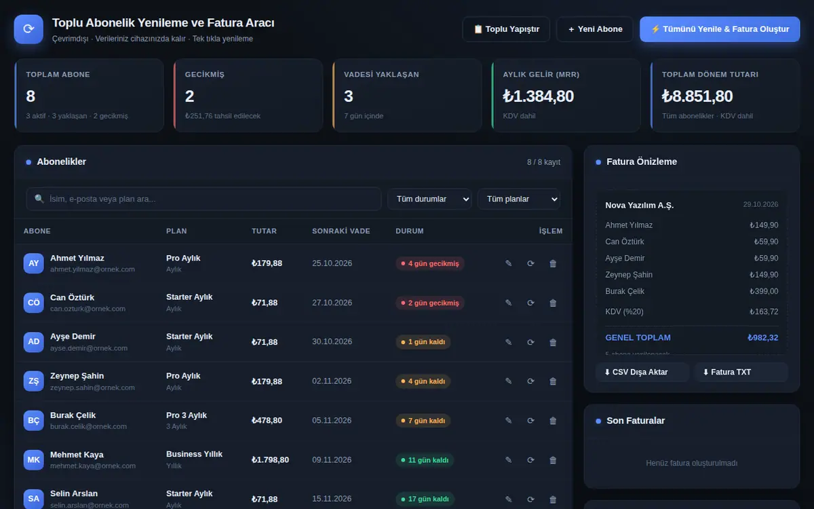
Task: Delete the Mehmet Kaya subscriber row
Action: 553,460
